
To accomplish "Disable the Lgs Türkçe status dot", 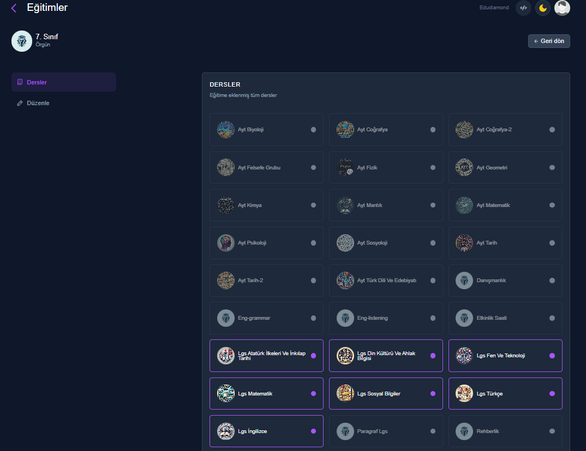I will point(552,393).
